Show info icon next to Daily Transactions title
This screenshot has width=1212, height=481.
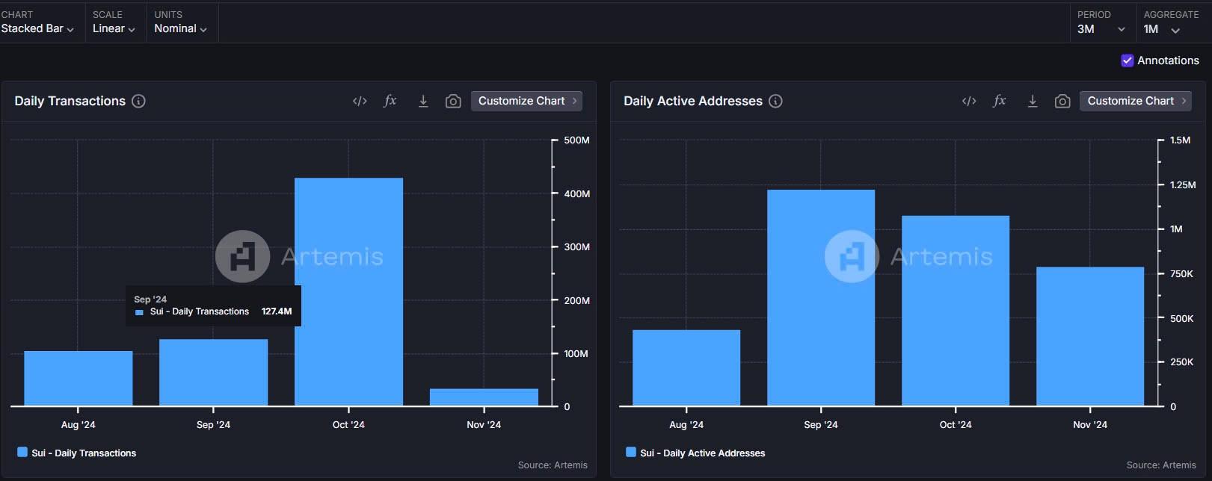(138, 101)
